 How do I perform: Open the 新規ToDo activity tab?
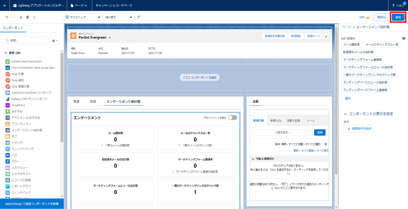click(x=276, y=121)
